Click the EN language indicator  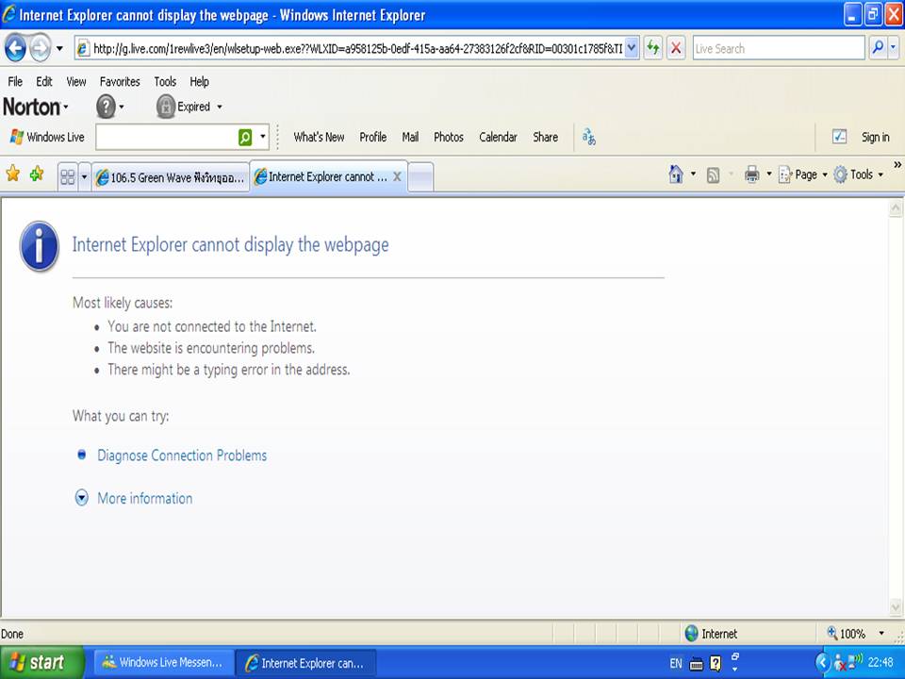[x=676, y=663]
